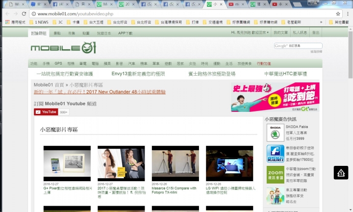Click the blue travel agency F logo
Viewport: 353px width, 212px height.
276,154
